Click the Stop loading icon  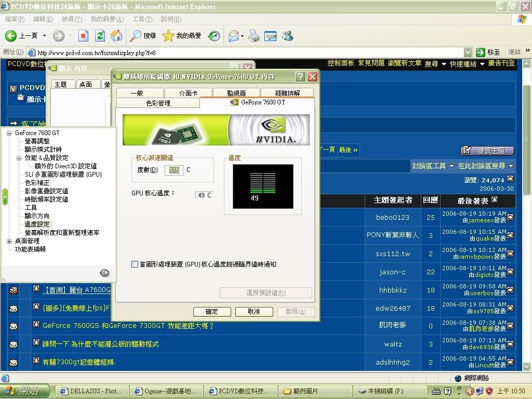click(x=83, y=36)
